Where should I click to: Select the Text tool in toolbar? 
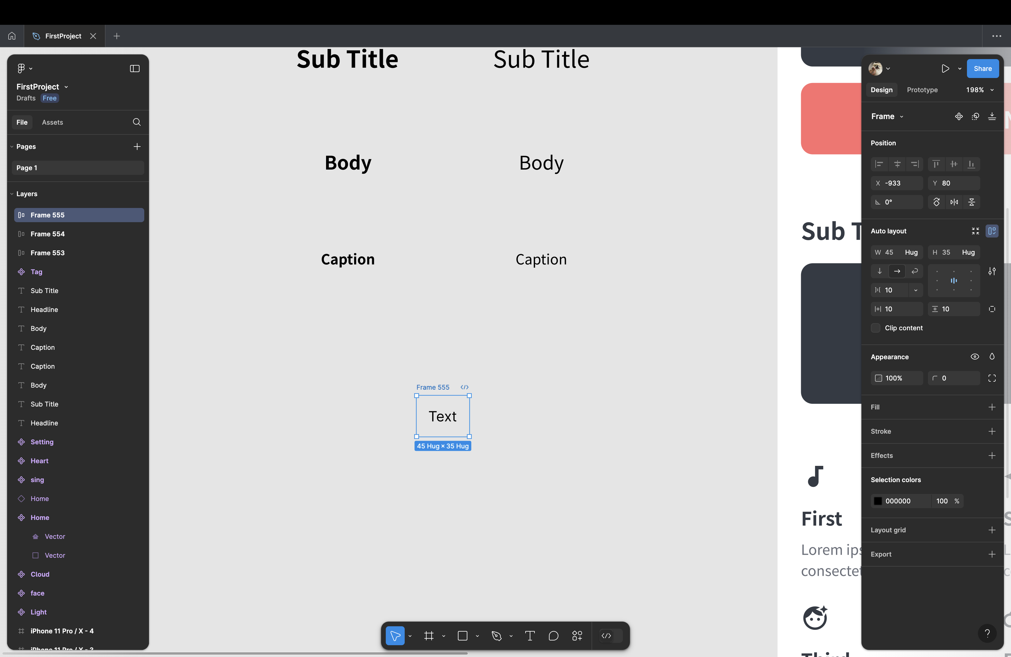[x=530, y=635]
